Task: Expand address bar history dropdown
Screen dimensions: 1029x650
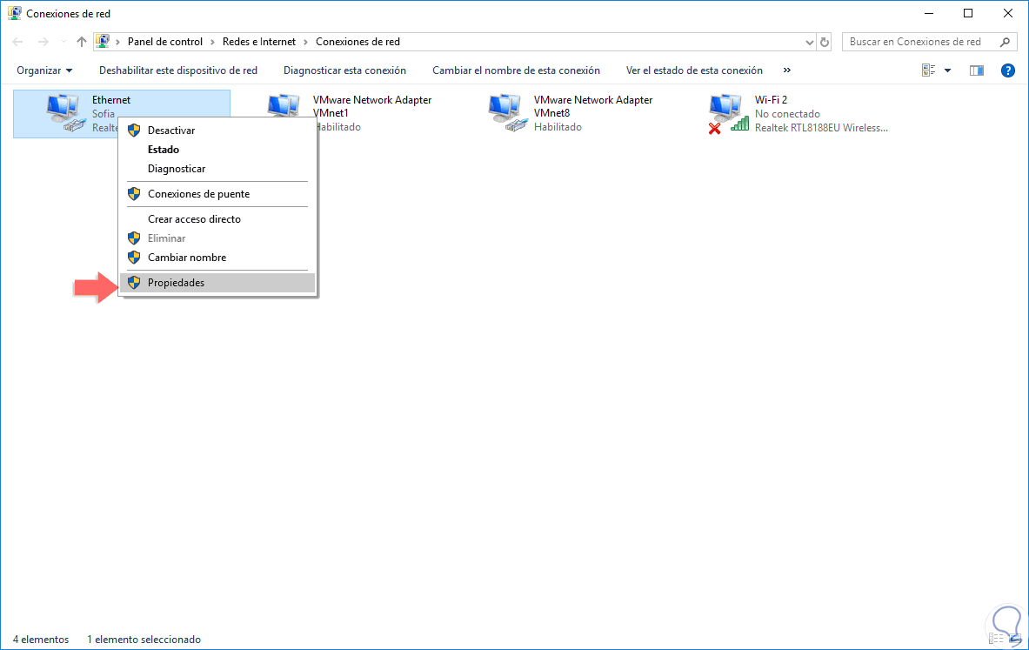Action: [809, 42]
